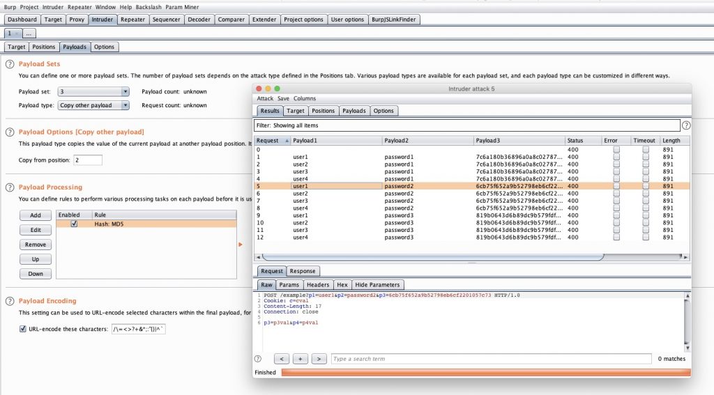Toggle URL-encode these characters checkbox
The width and height of the screenshot is (714, 395).
[x=23, y=329]
